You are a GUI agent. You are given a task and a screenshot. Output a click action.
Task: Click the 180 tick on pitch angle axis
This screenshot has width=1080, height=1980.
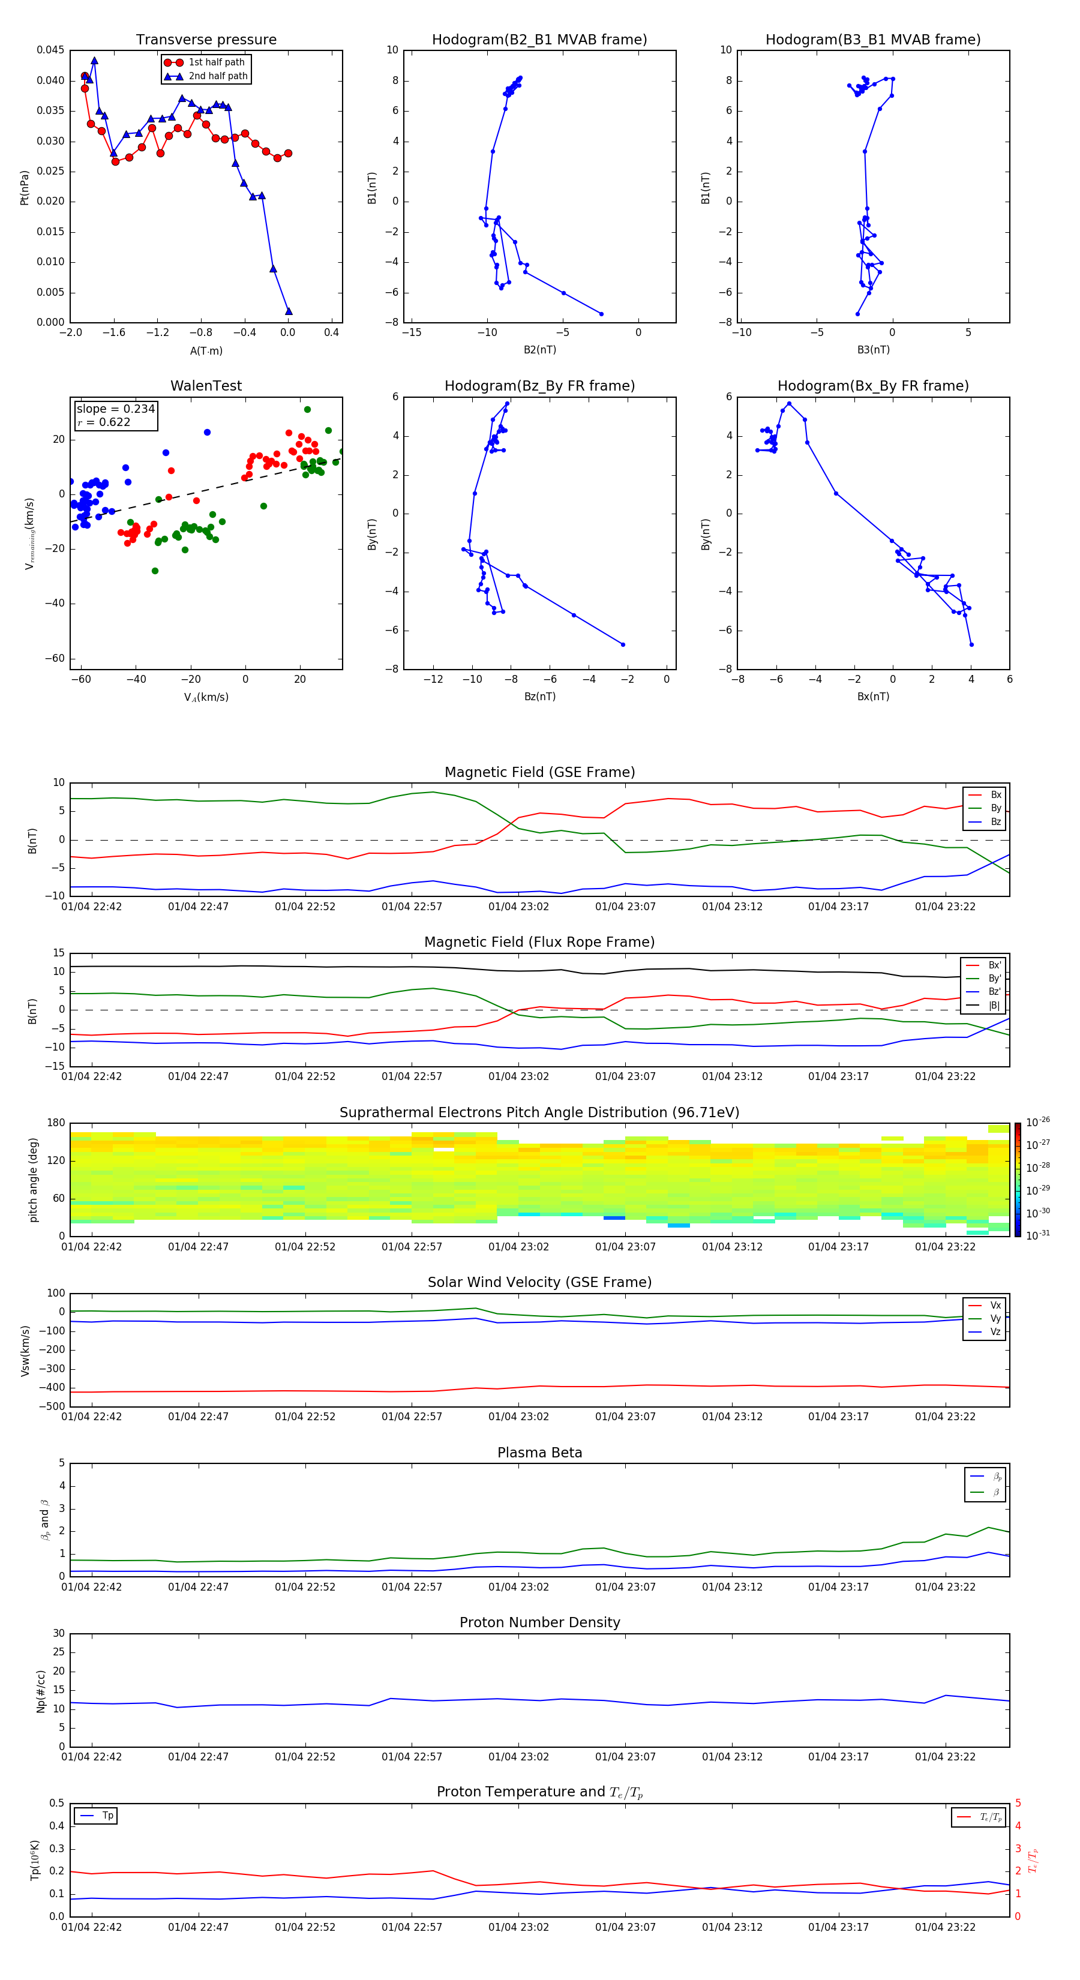click(56, 1123)
